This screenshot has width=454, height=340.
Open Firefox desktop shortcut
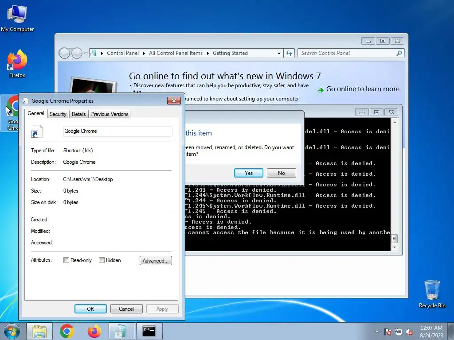[17, 64]
